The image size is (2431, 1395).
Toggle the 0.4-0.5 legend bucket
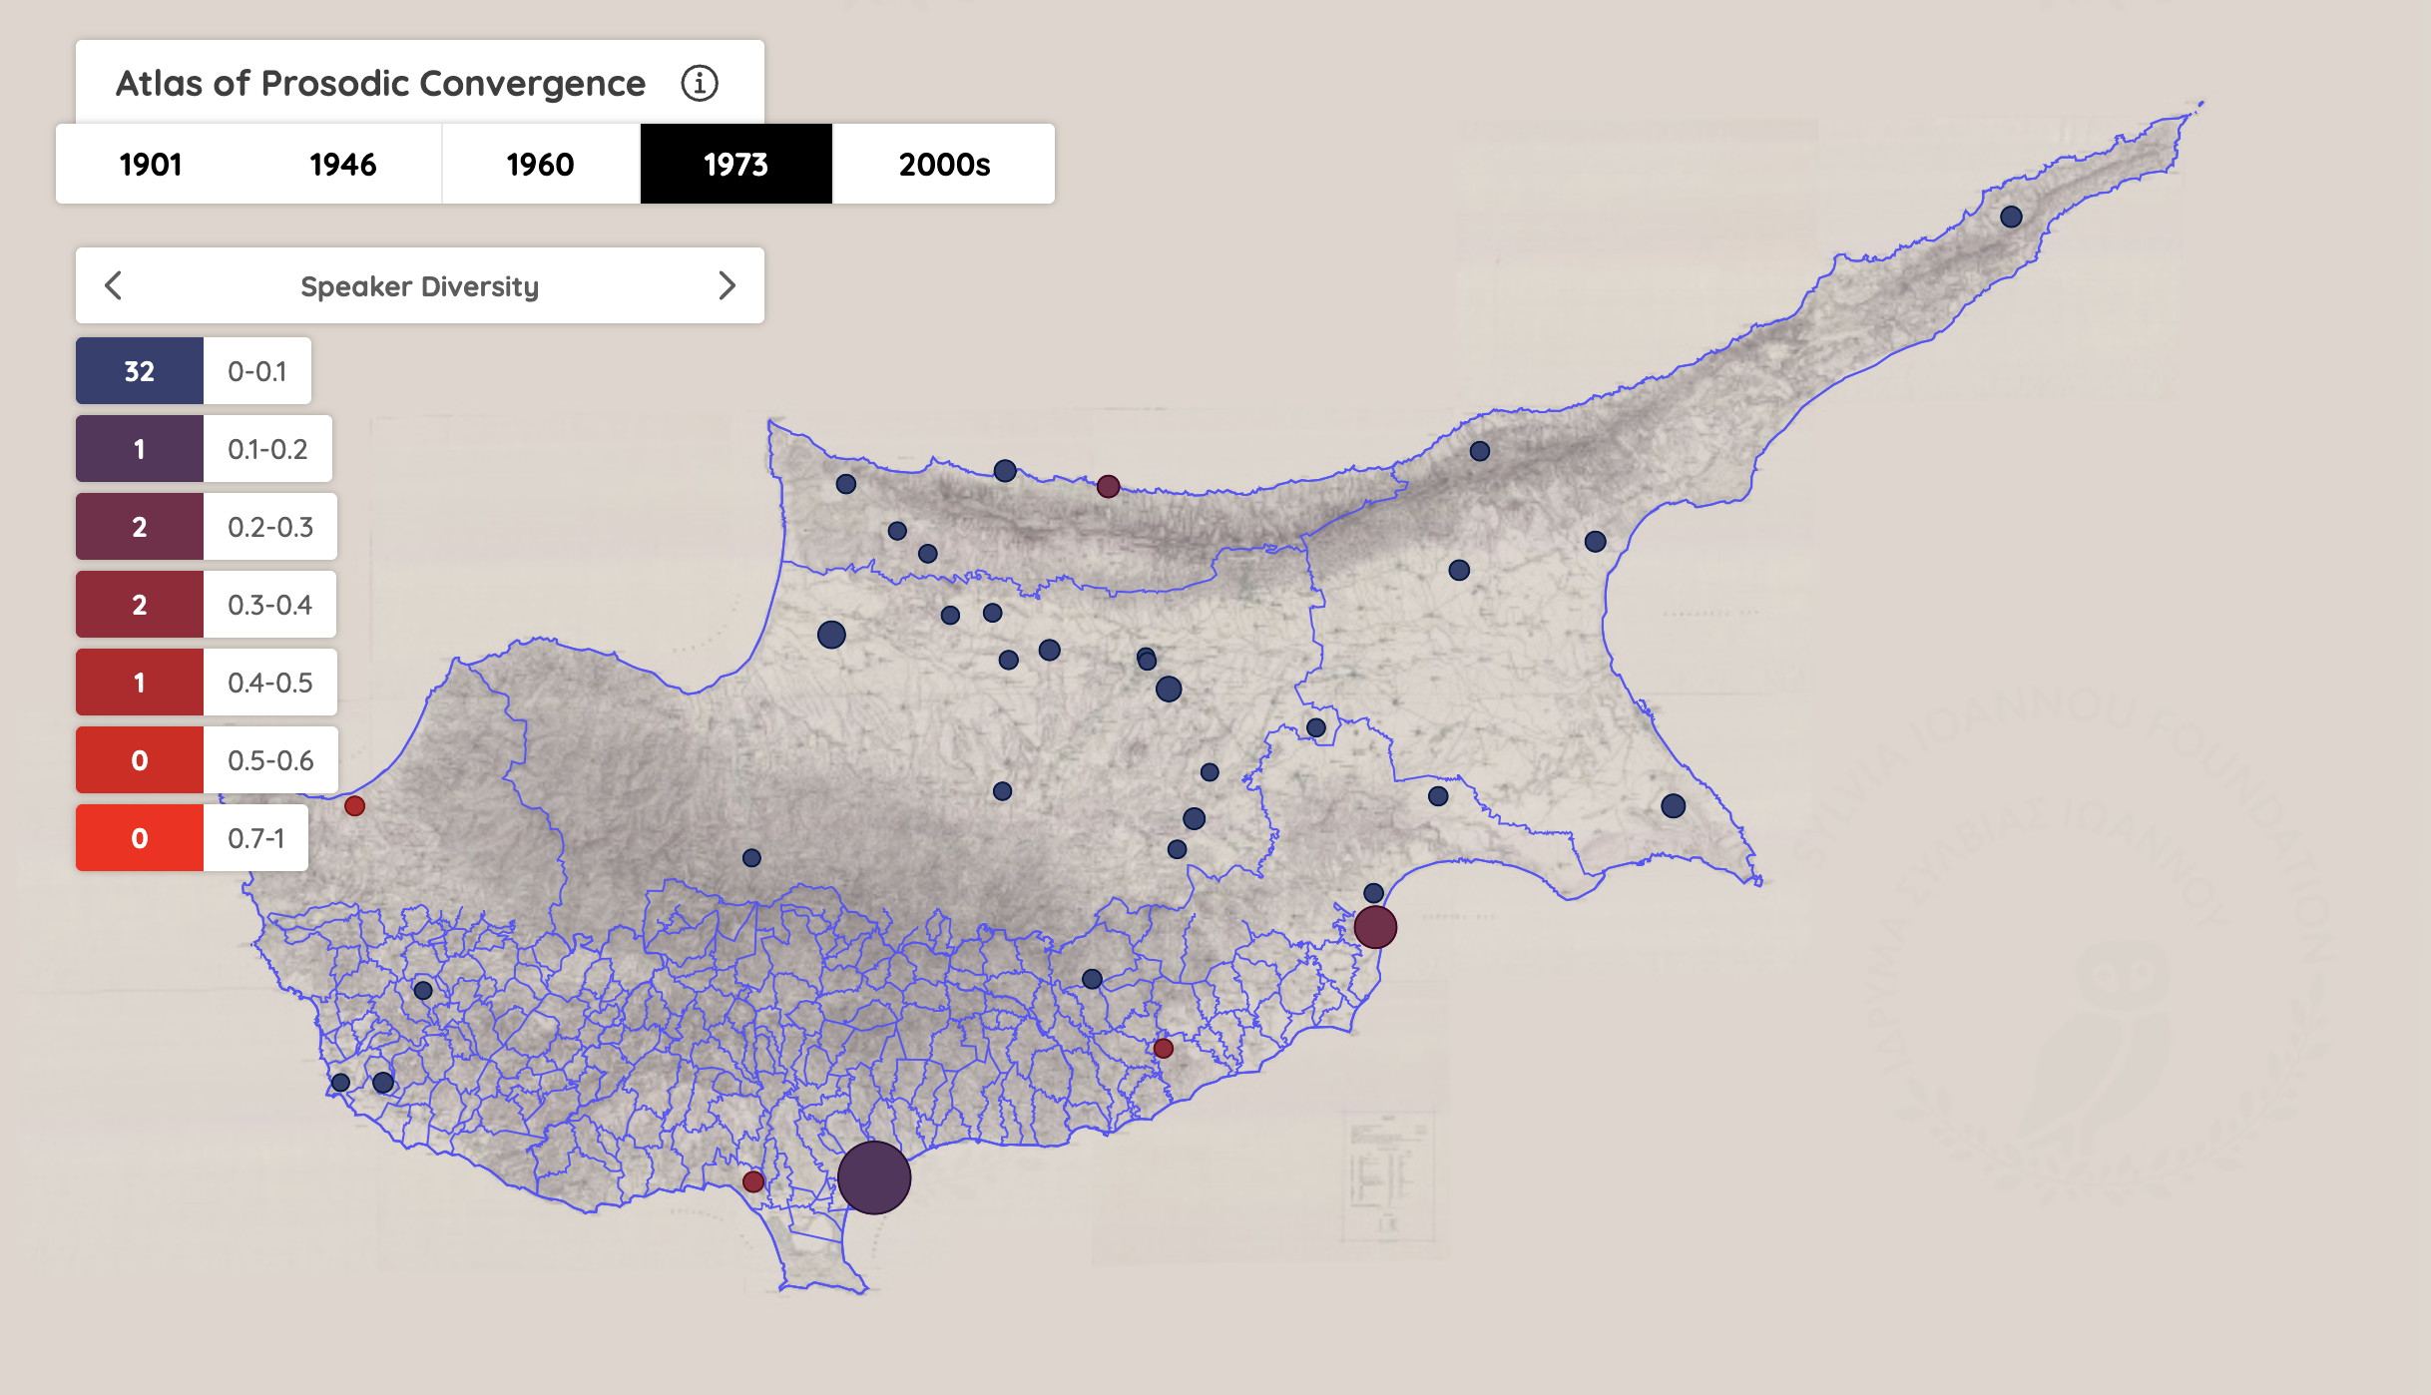point(139,682)
